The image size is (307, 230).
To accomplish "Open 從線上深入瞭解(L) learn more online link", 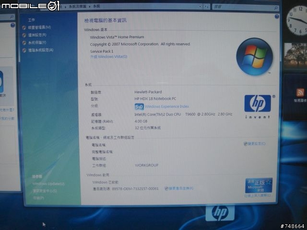I will click(x=258, y=195).
